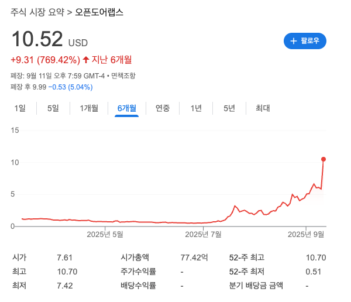Screen dimensions: 351x302
Task: Click the 주가수익률 label
Action: [x=138, y=272]
